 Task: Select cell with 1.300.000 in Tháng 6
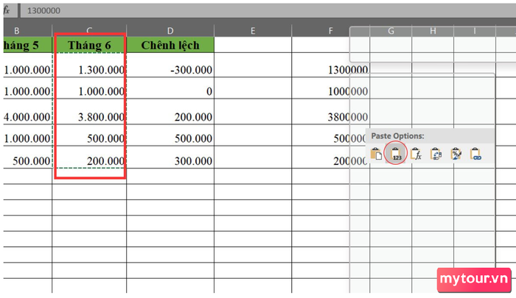pos(89,65)
